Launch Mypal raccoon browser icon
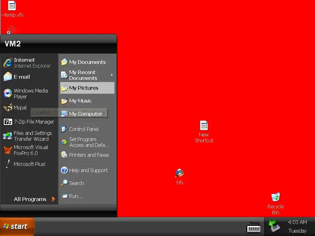The image size is (315, 236). click(8, 108)
